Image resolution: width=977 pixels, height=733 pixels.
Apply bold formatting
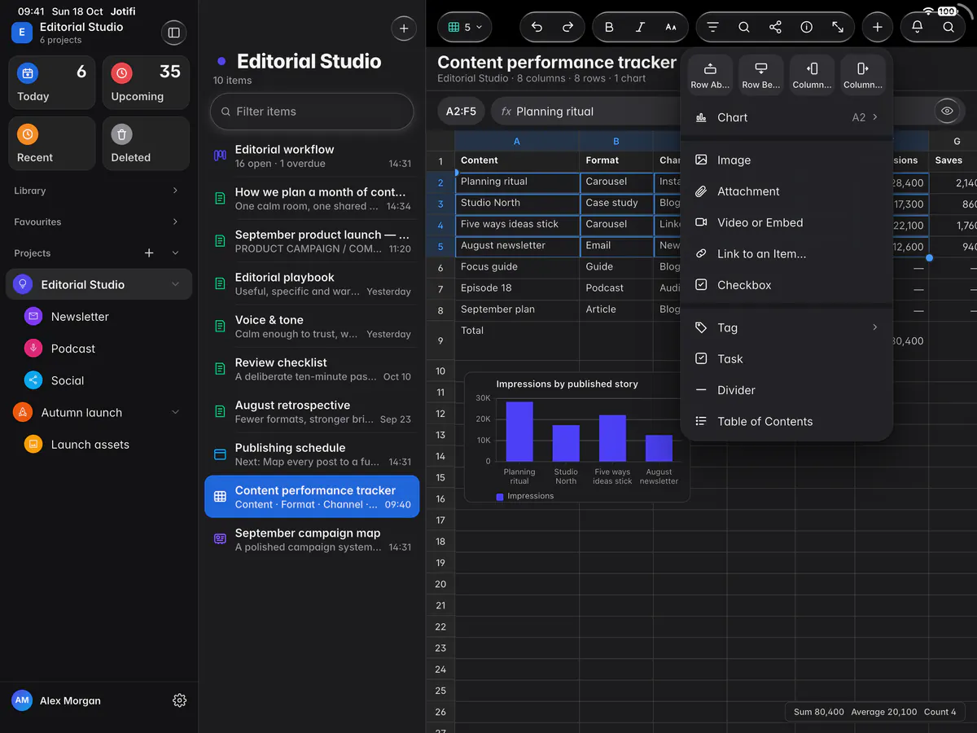(609, 27)
